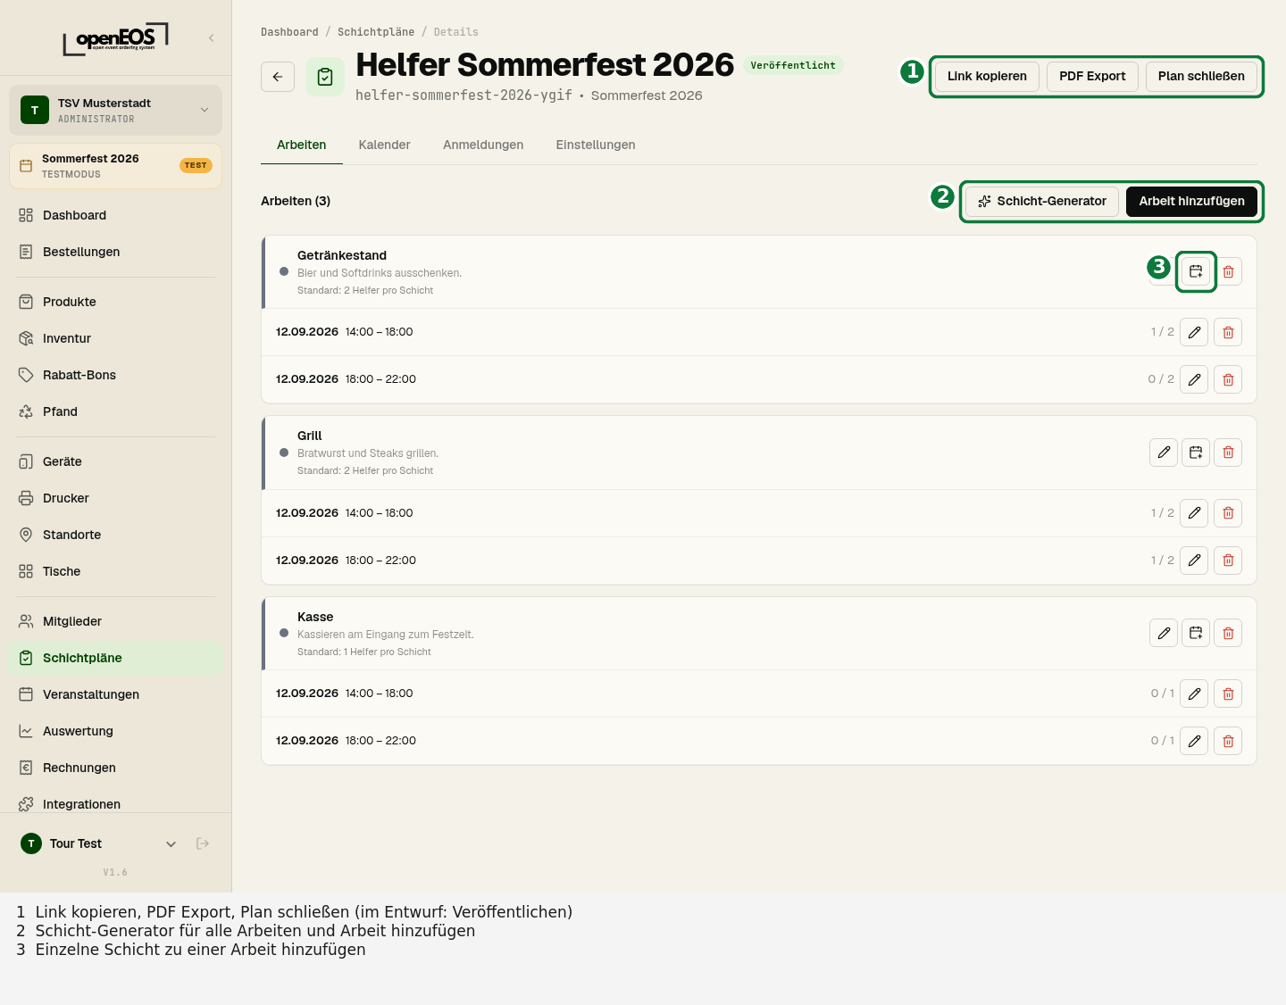Switch to the Anmeldungen tab
Screen dimensions: 1286x1005
tap(483, 145)
